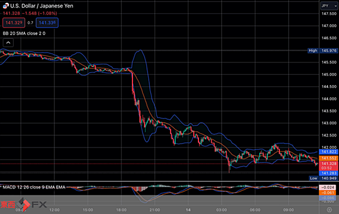Click the 144.000 price axis label

pyautogui.click(x=329, y=99)
